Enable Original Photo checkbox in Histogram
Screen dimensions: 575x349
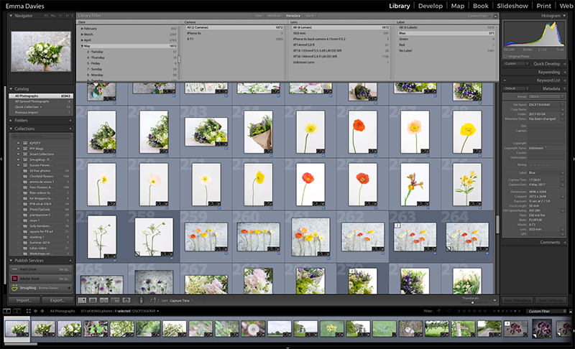coord(506,57)
